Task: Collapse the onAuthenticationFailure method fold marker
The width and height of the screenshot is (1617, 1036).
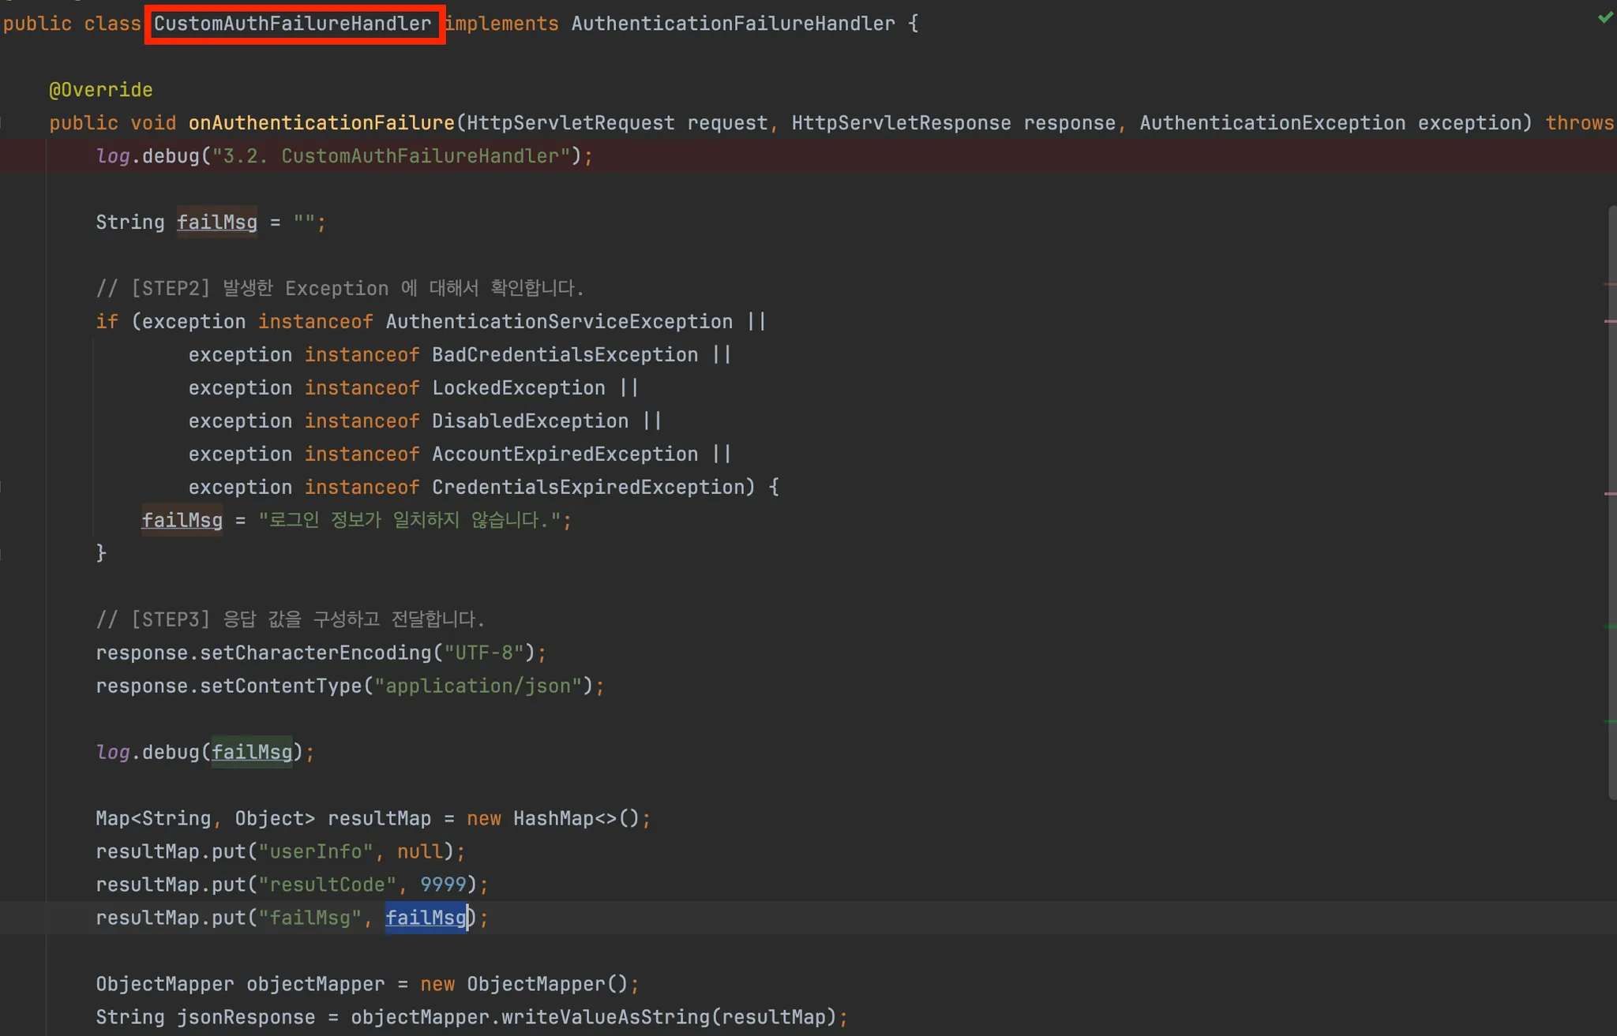Action: click(x=2, y=123)
